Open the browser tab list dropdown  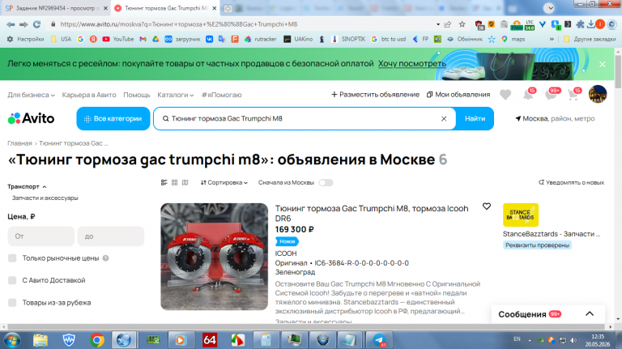[548, 8]
